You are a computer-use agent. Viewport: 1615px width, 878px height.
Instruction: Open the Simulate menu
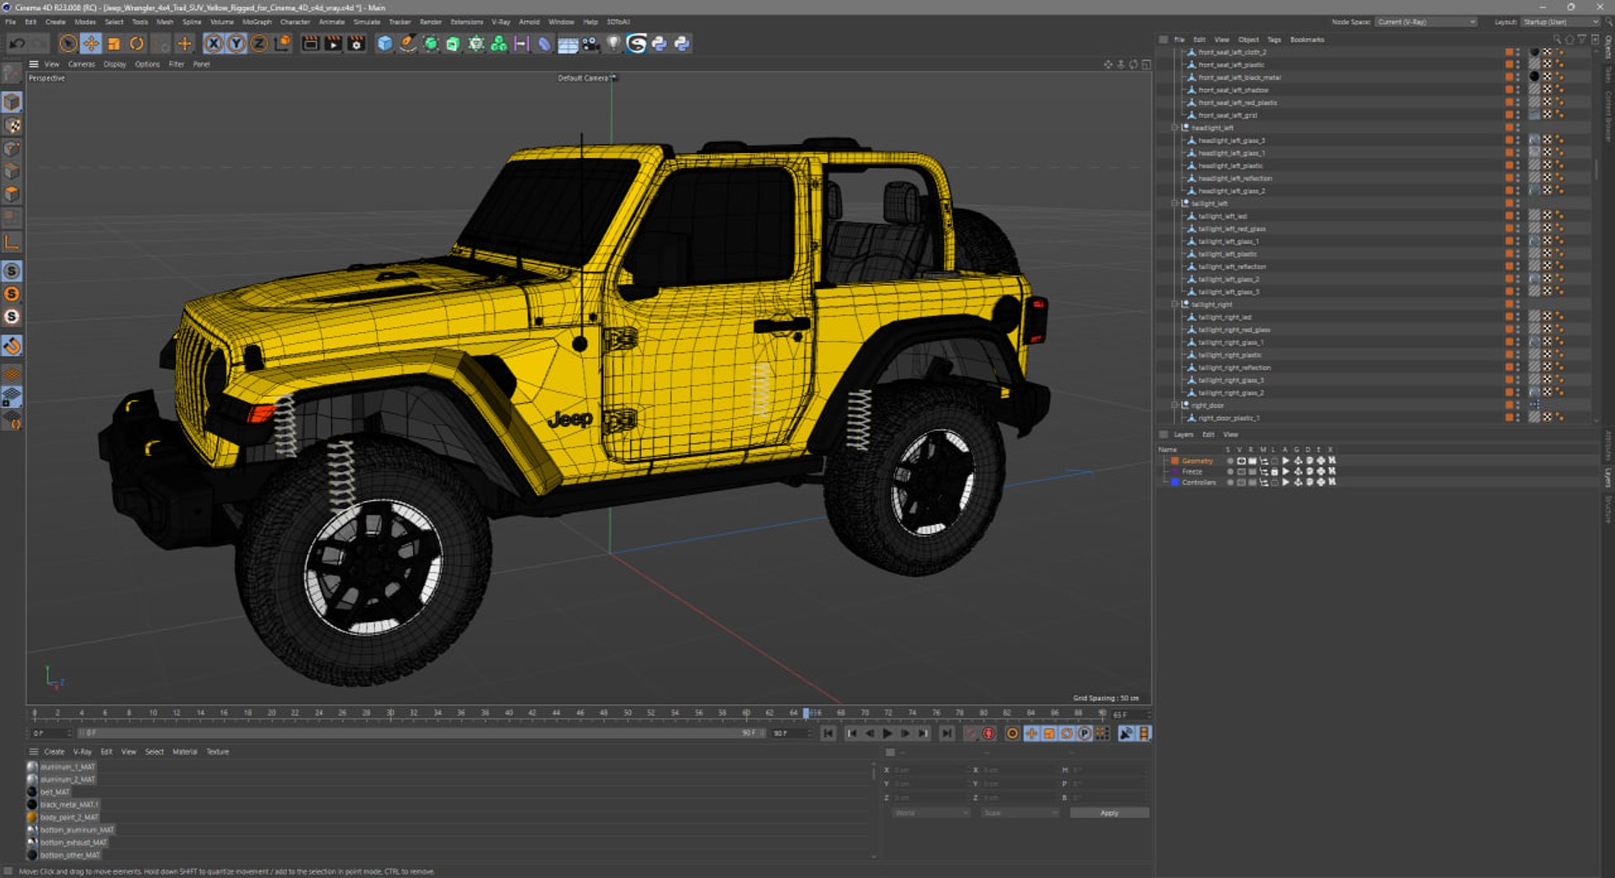[x=366, y=22]
